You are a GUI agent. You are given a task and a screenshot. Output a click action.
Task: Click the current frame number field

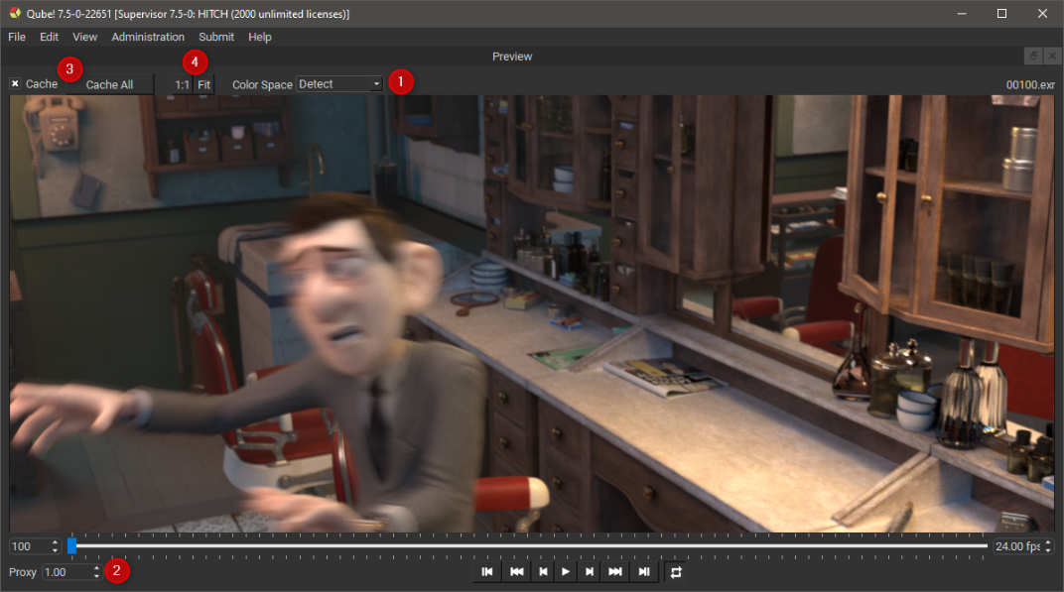tap(27, 546)
